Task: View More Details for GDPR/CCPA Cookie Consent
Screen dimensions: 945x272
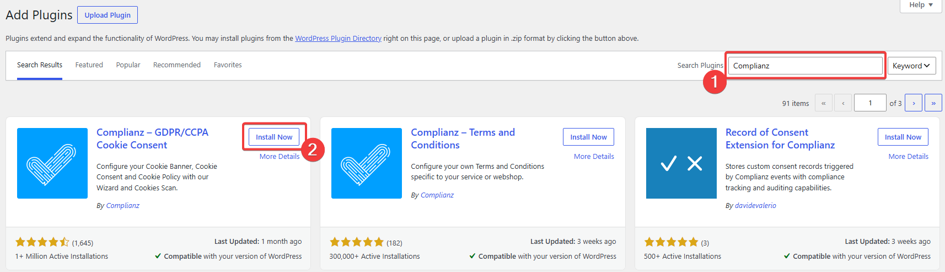Action: pos(280,157)
